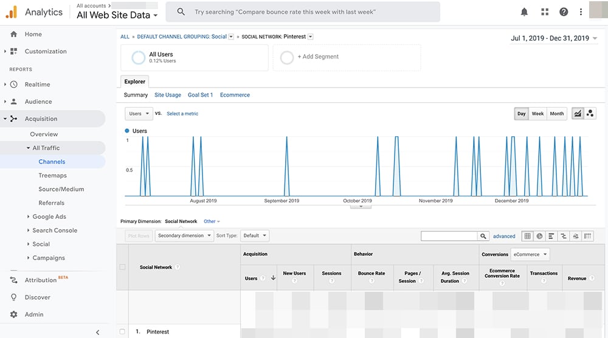
Task: Select the motion chart icon
Action: [590, 114]
